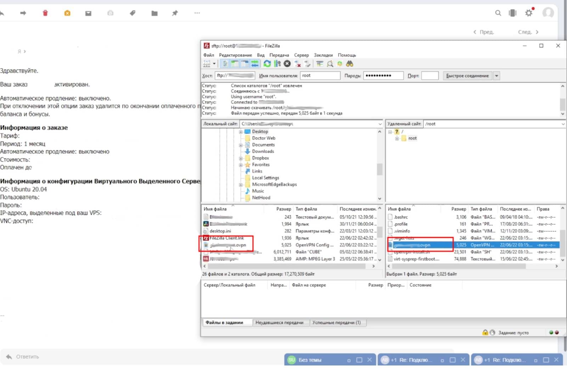The height and width of the screenshot is (369, 567).
Task: Move the email with the folder icon
Action: pyautogui.click(x=155, y=13)
